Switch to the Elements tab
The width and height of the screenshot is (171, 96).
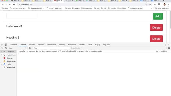pyautogui.click(x=14, y=45)
